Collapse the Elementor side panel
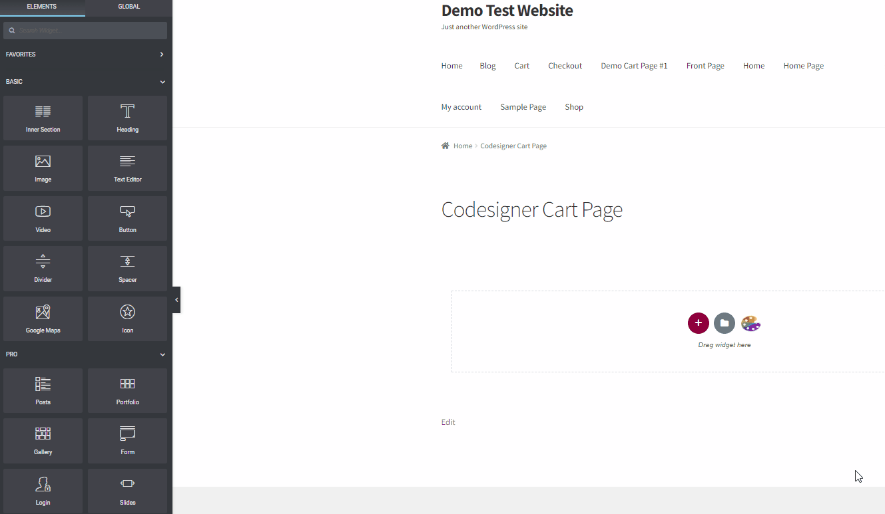The width and height of the screenshot is (885, 514). [176, 300]
